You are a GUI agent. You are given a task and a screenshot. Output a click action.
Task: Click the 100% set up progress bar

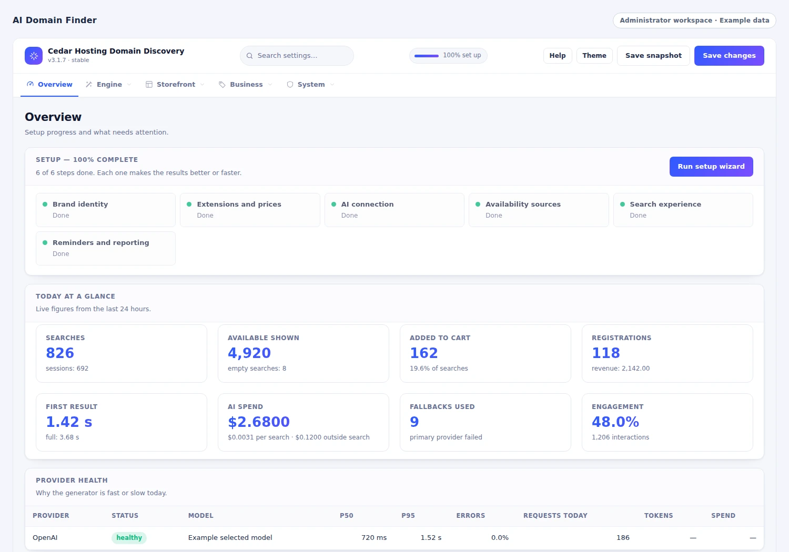click(427, 56)
